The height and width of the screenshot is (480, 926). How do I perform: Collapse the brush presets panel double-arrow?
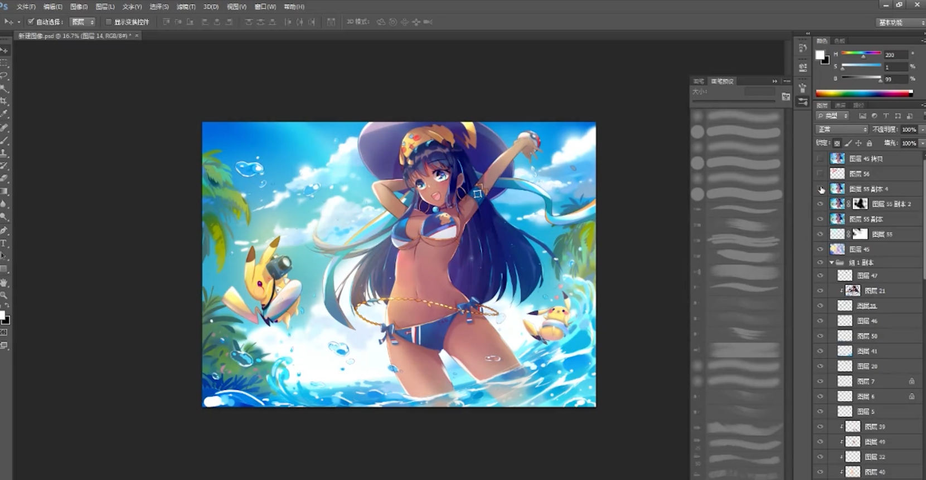(774, 81)
